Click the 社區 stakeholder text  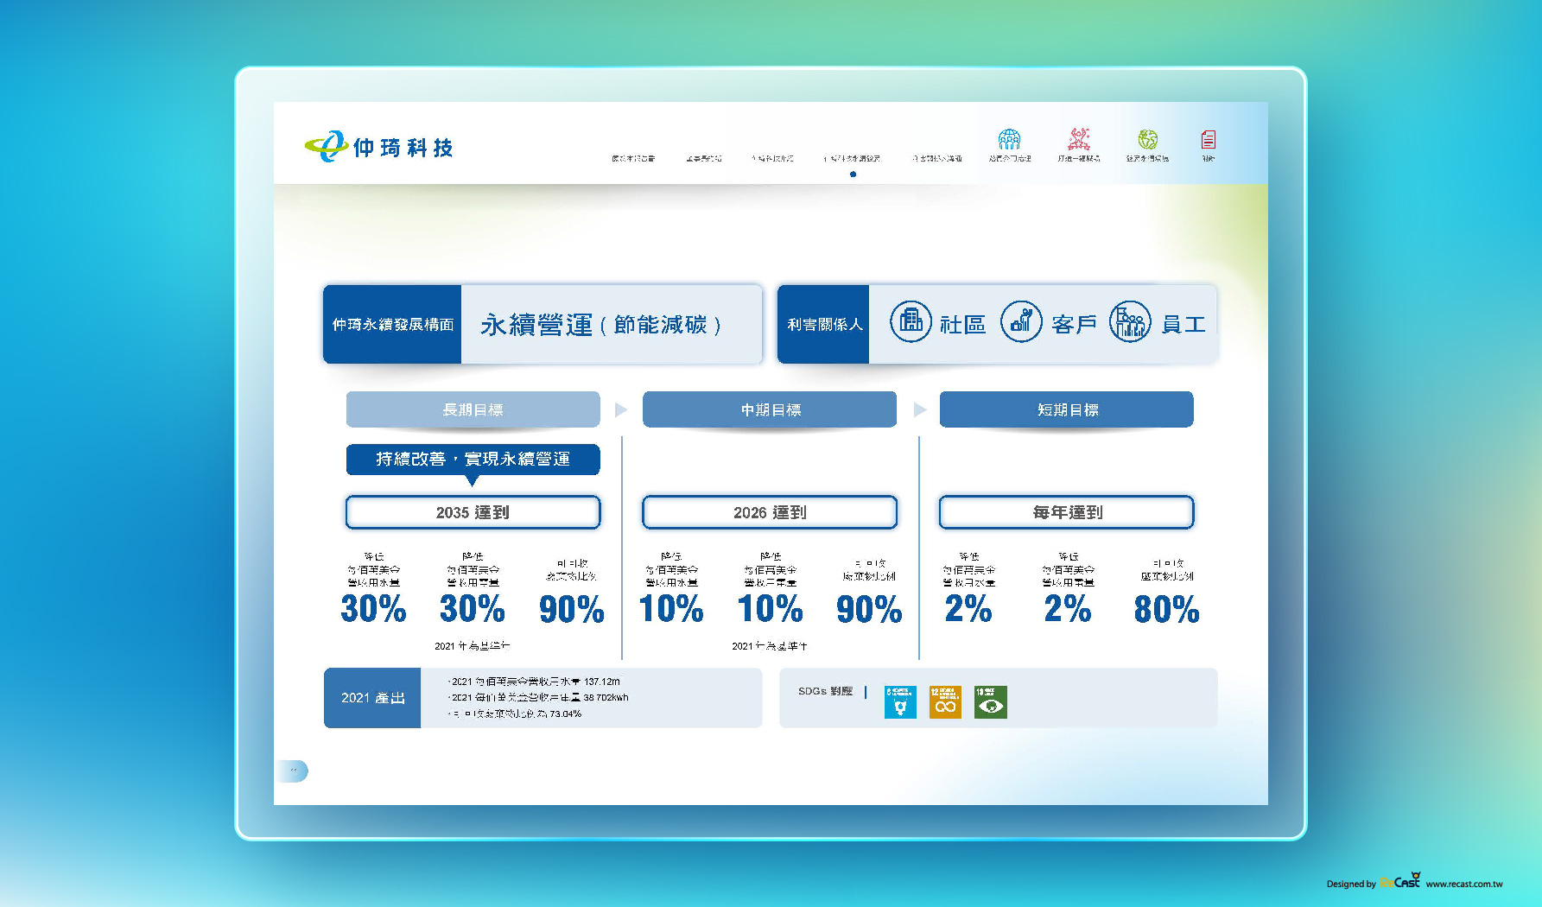[962, 325]
